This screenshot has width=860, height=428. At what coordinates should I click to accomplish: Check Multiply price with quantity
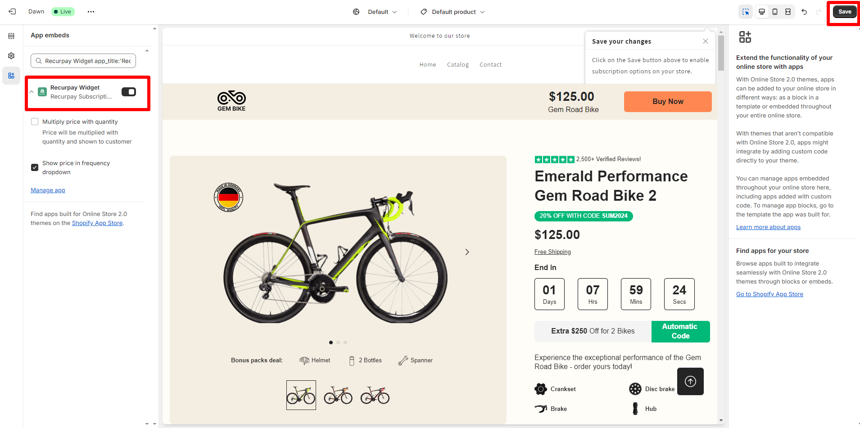[x=35, y=122]
